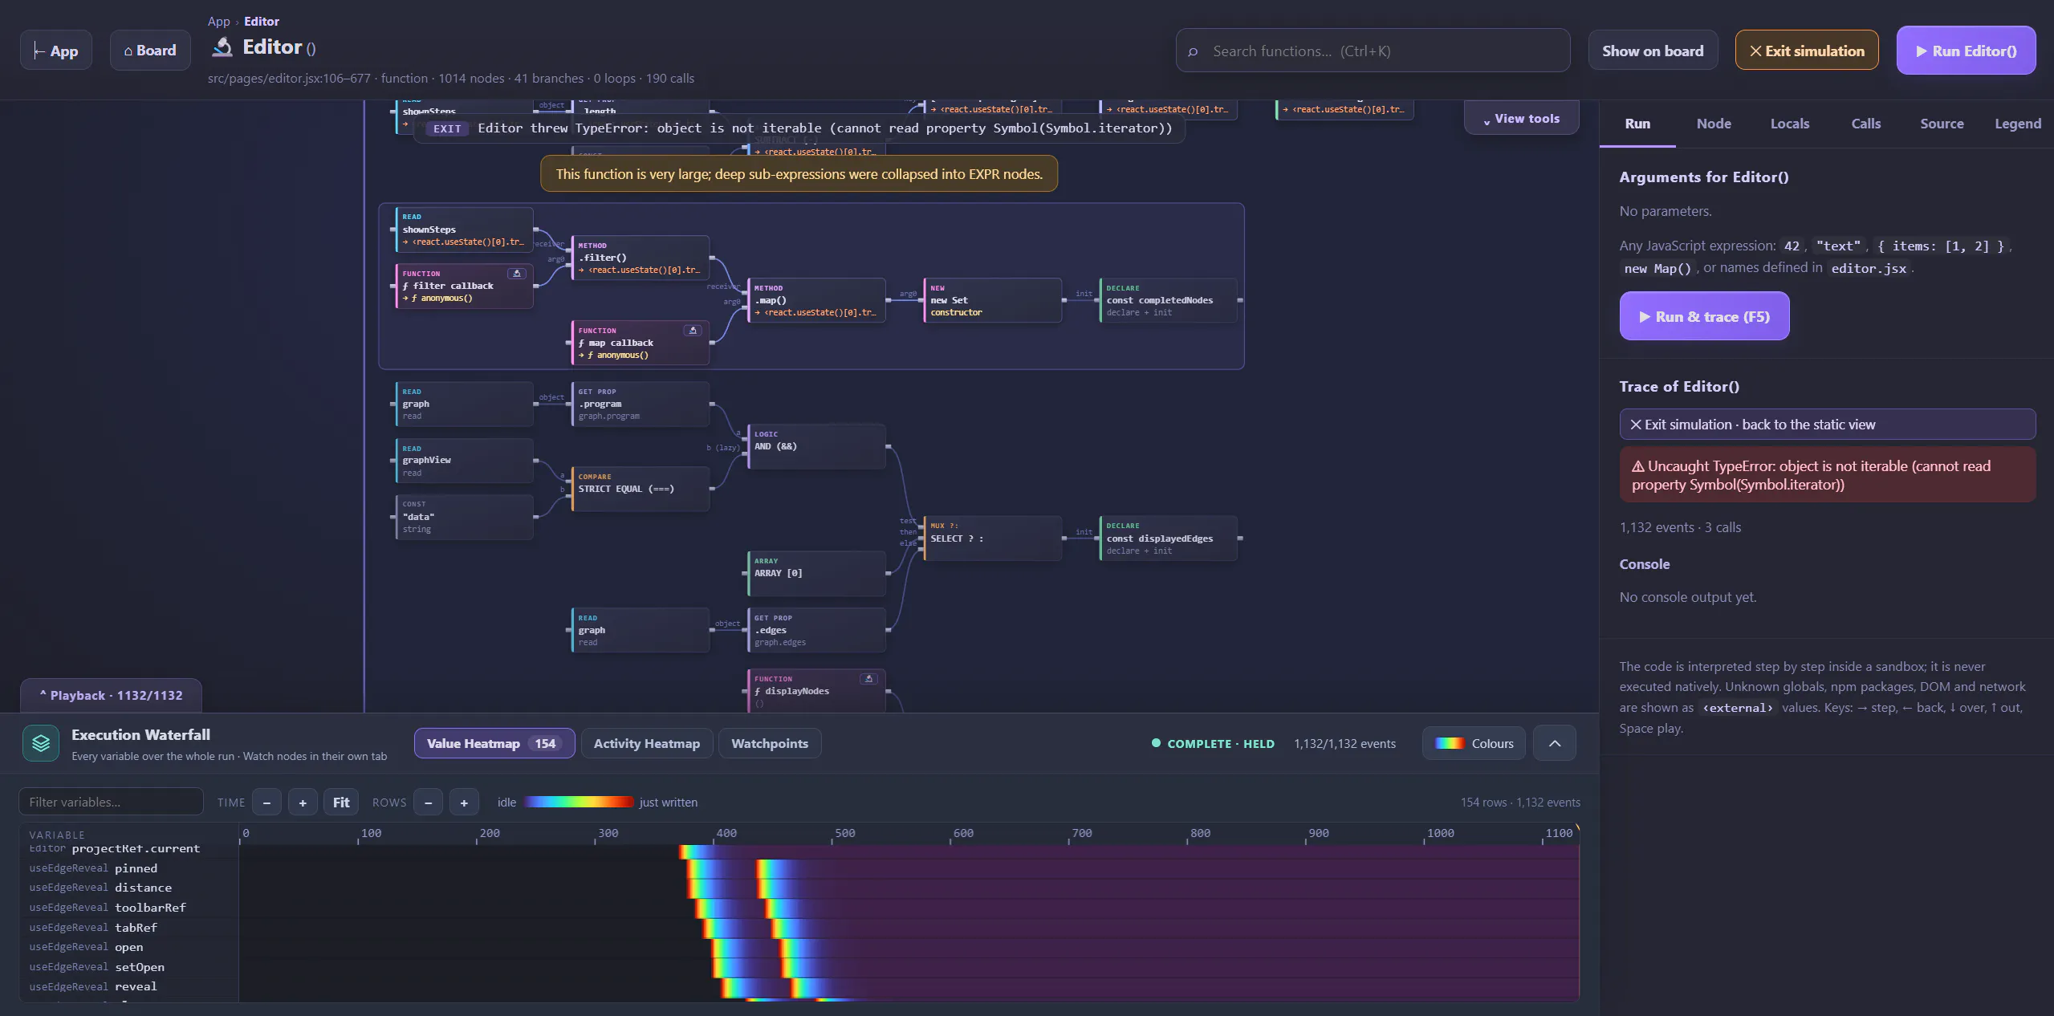
Task: Switch to Value Heatmap view
Action: [494, 743]
